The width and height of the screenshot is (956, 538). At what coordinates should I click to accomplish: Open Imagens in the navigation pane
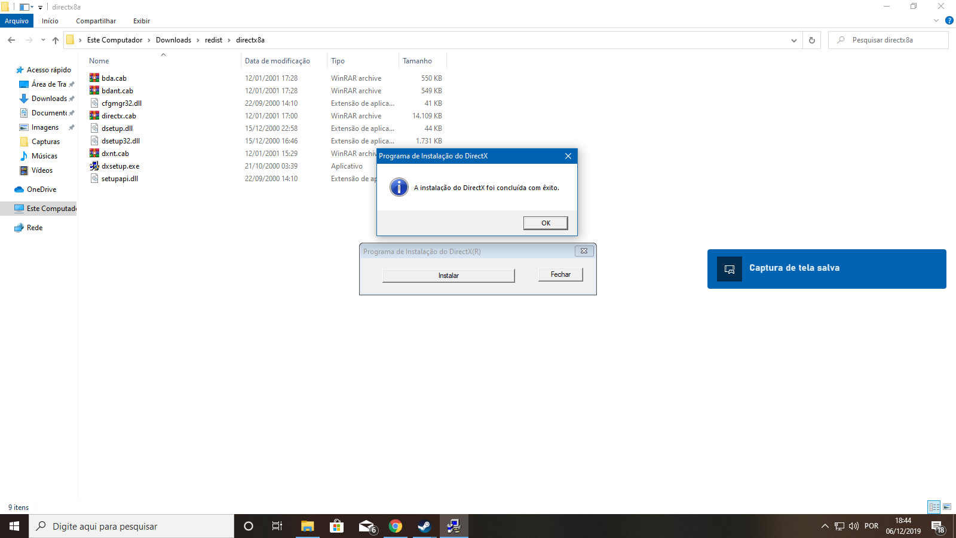tap(45, 127)
